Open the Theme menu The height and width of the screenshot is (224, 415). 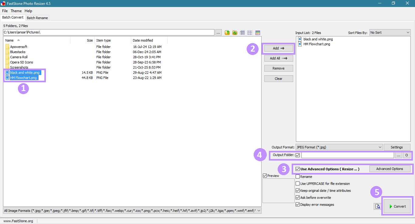(16, 11)
